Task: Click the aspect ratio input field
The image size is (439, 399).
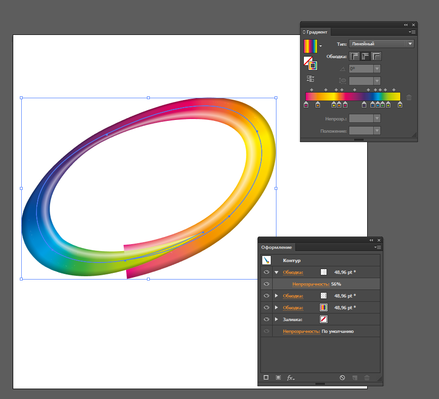Action: 361,81
